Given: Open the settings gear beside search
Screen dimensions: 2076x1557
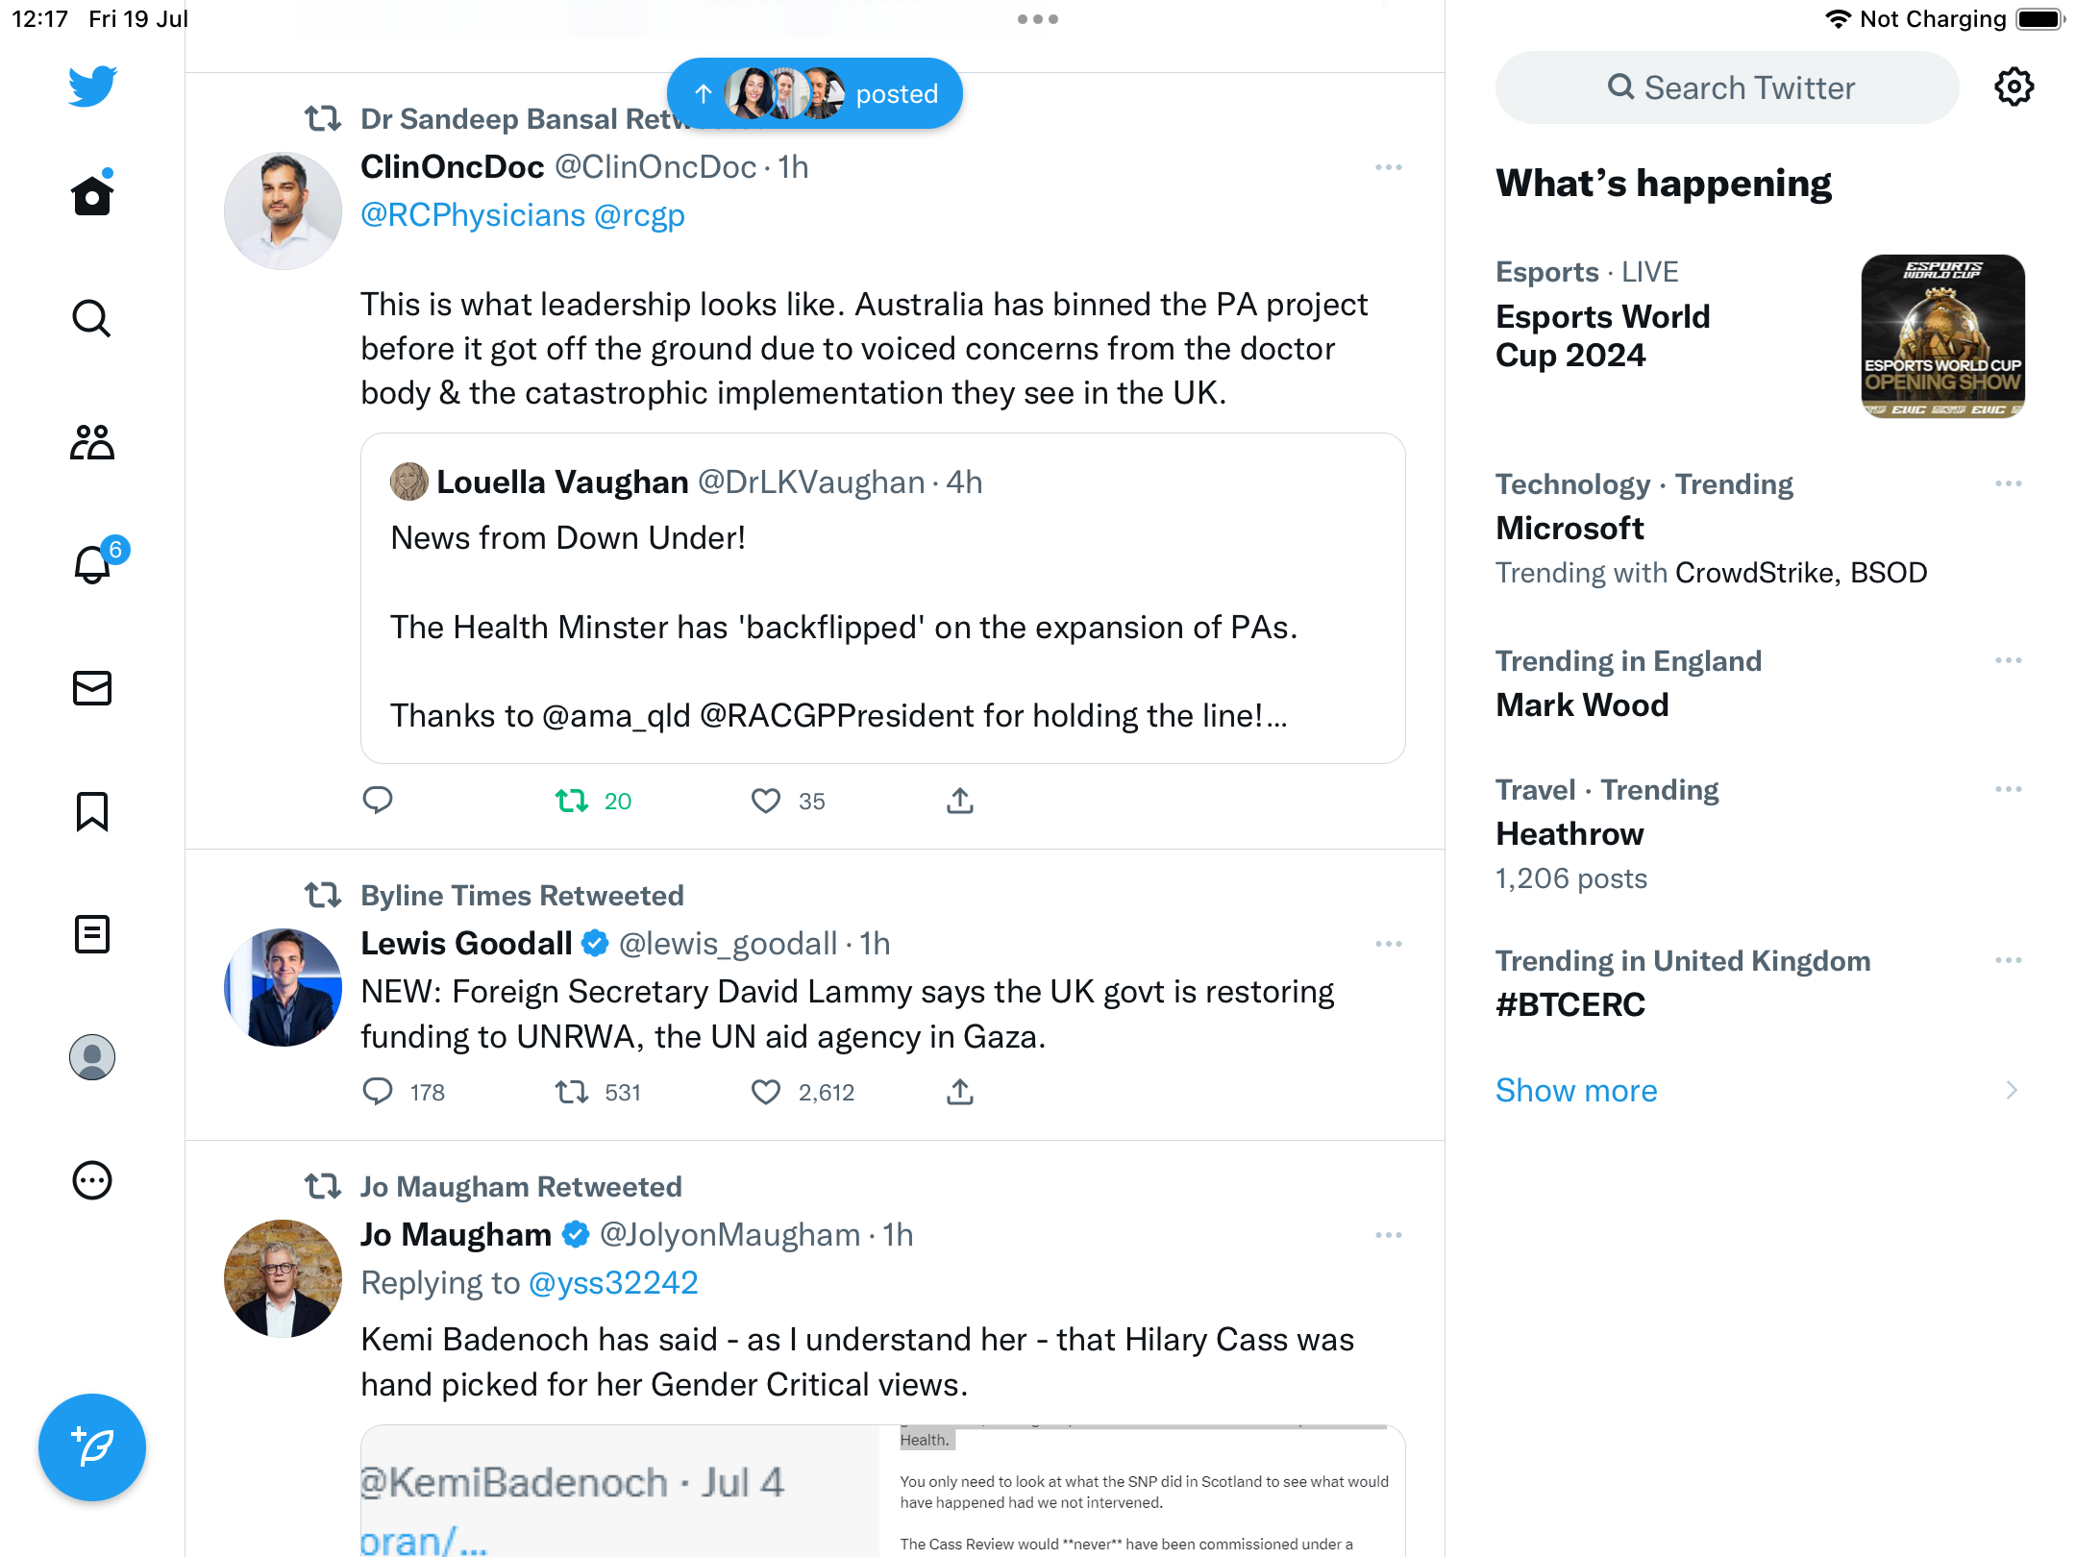Looking at the screenshot, I should coord(2014,87).
